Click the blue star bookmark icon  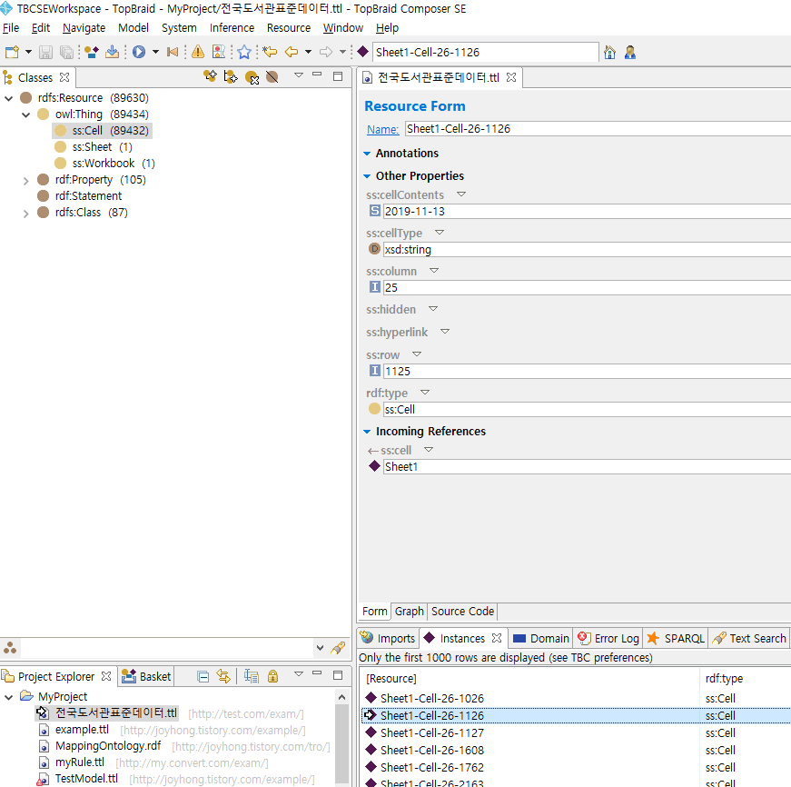point(244,52)
